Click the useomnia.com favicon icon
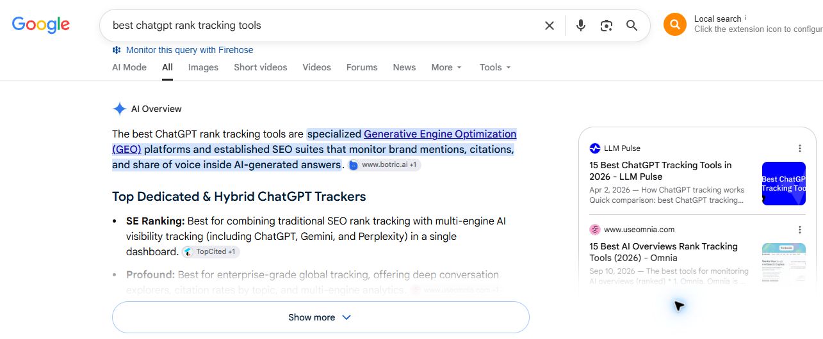Screen dimensions: 823x339 point(595,230)
